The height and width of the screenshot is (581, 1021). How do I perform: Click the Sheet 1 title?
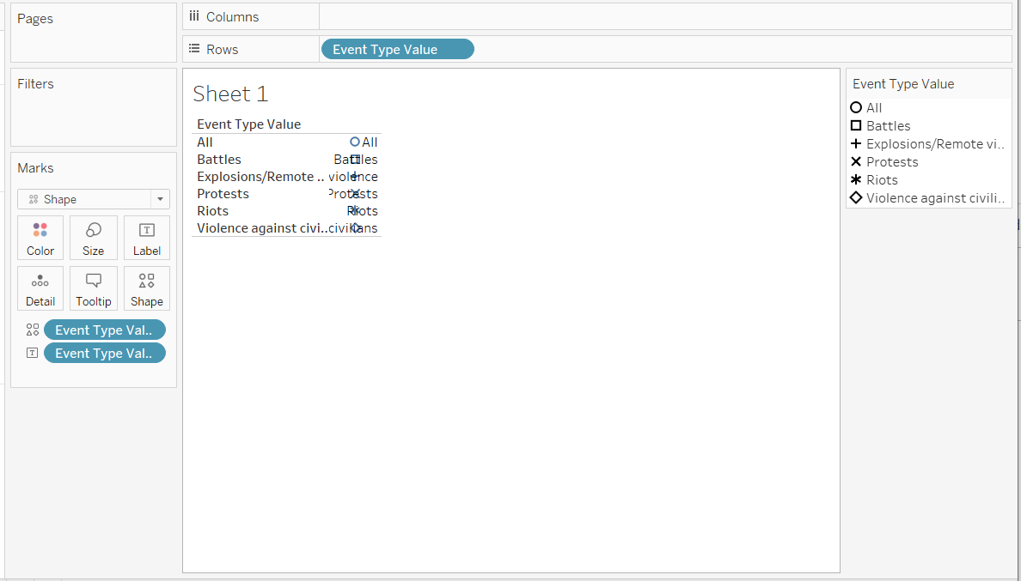point(230,94)
